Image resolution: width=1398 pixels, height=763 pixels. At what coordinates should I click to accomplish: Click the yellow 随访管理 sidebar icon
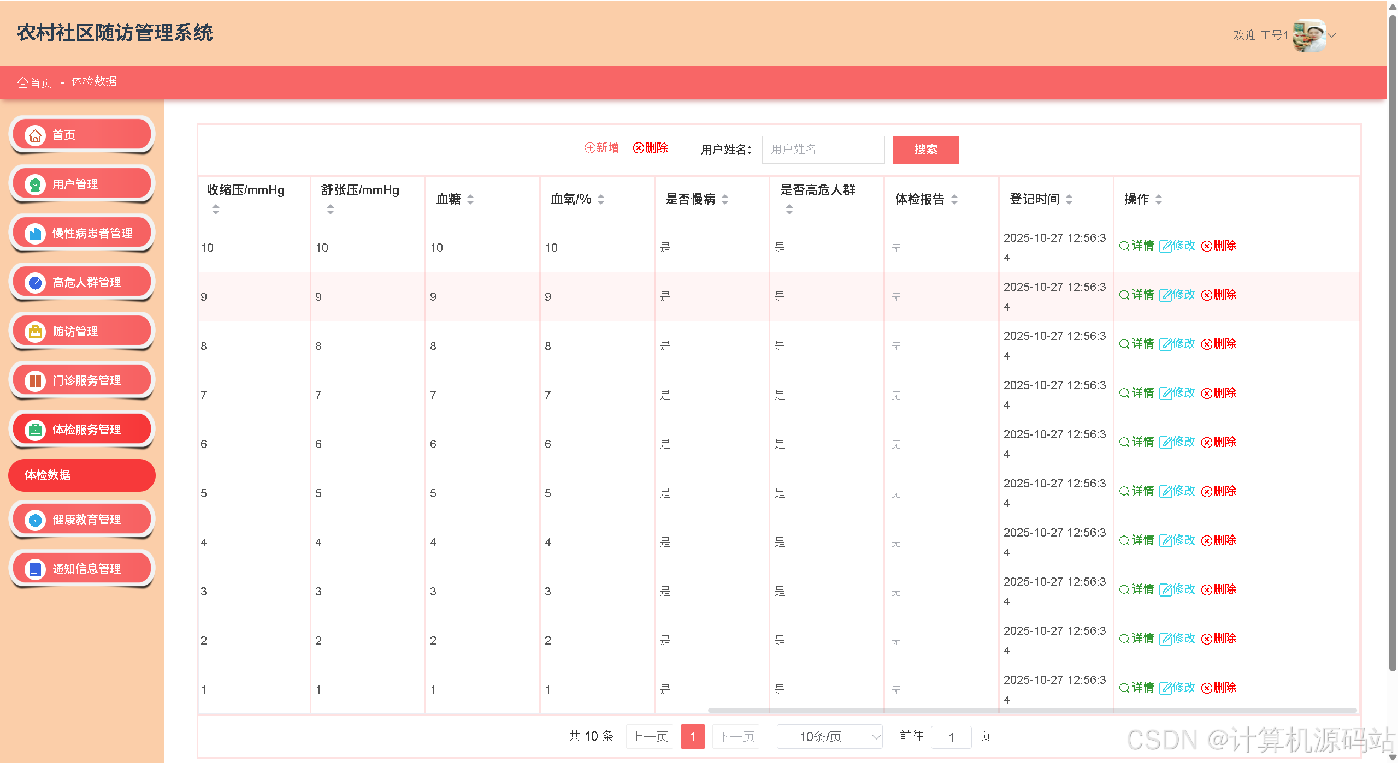(x=35, y=331)
